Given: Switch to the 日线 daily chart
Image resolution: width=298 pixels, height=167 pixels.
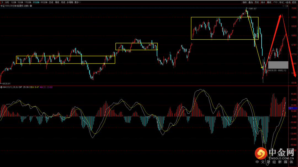Looking at the screenshot, I should [x=51, y=2].
